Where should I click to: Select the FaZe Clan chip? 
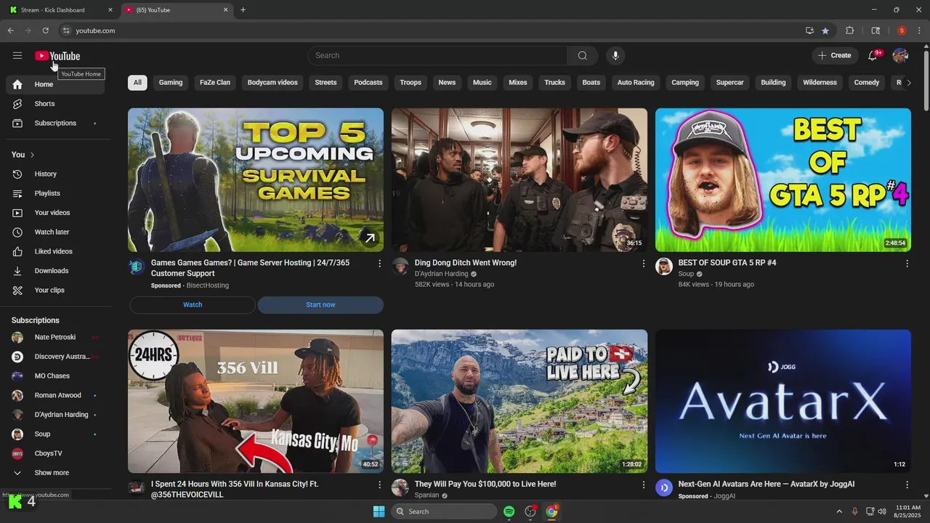(215, 83)
